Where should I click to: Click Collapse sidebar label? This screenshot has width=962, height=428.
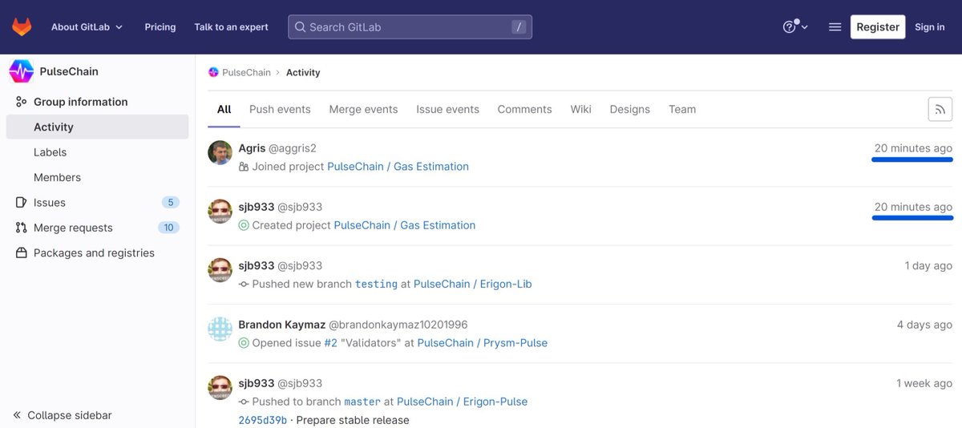point(70,415)
